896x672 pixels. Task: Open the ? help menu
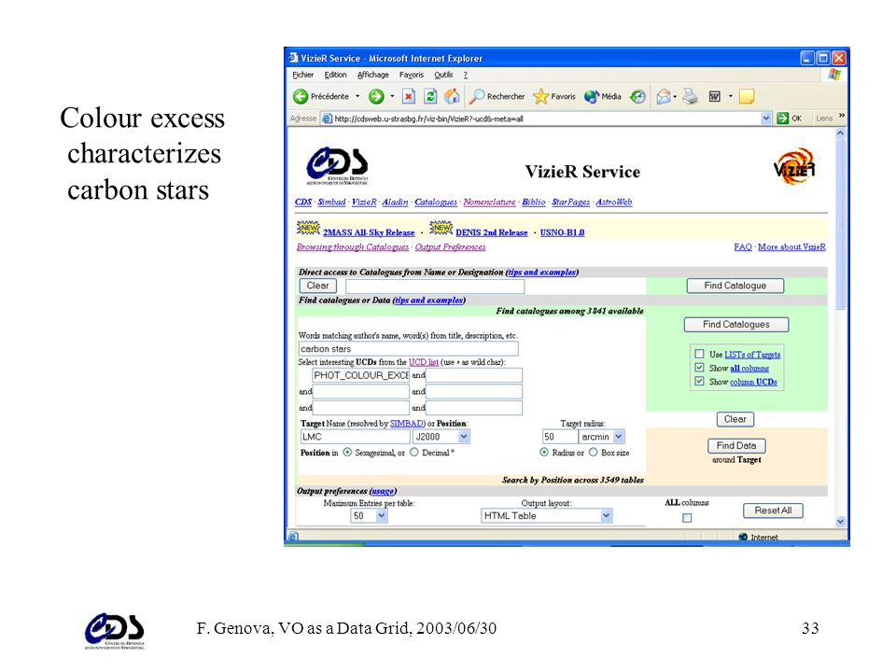[x=465, y=75]
